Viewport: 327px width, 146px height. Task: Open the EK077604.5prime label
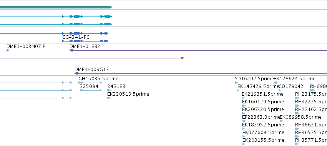point(263,133)
